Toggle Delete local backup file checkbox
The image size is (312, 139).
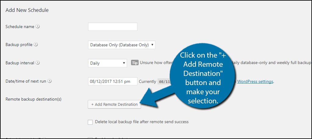coord(90,122)
